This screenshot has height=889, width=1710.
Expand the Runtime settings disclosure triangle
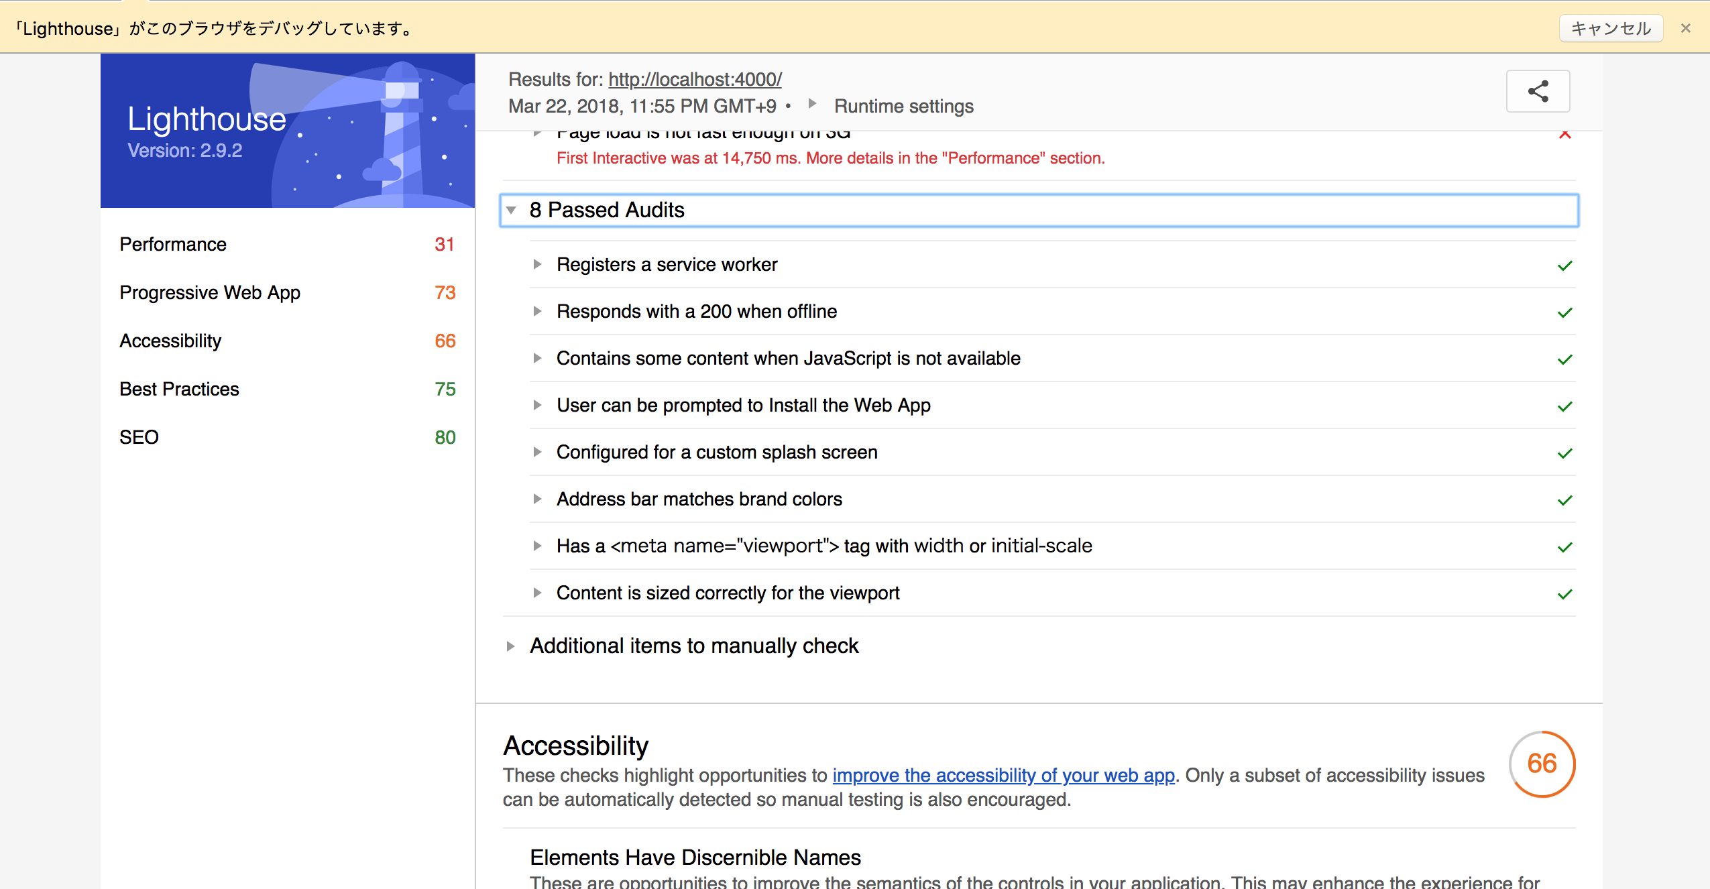813,105
